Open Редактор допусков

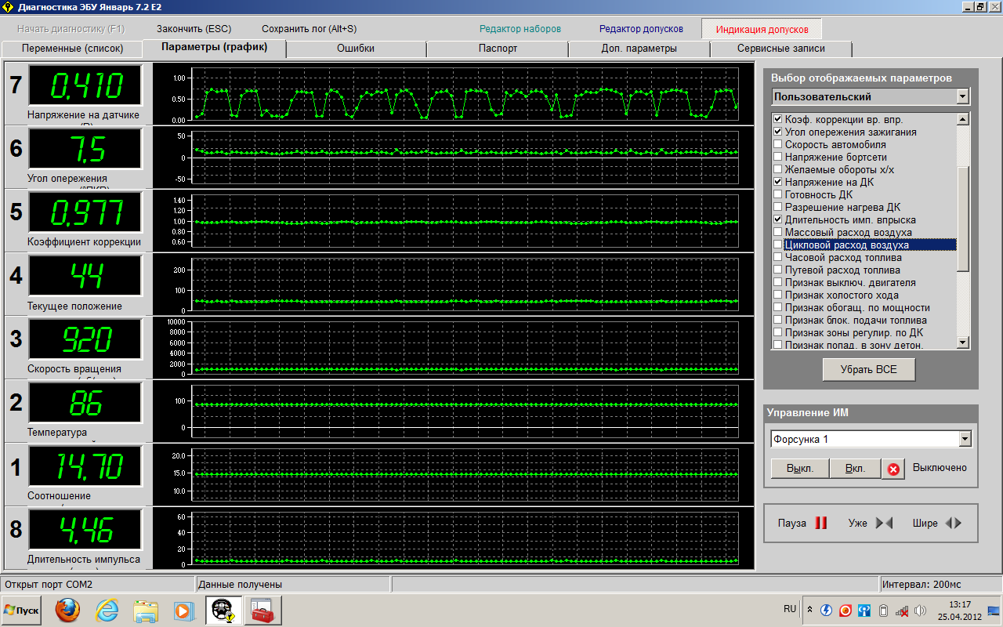point(641,29)
